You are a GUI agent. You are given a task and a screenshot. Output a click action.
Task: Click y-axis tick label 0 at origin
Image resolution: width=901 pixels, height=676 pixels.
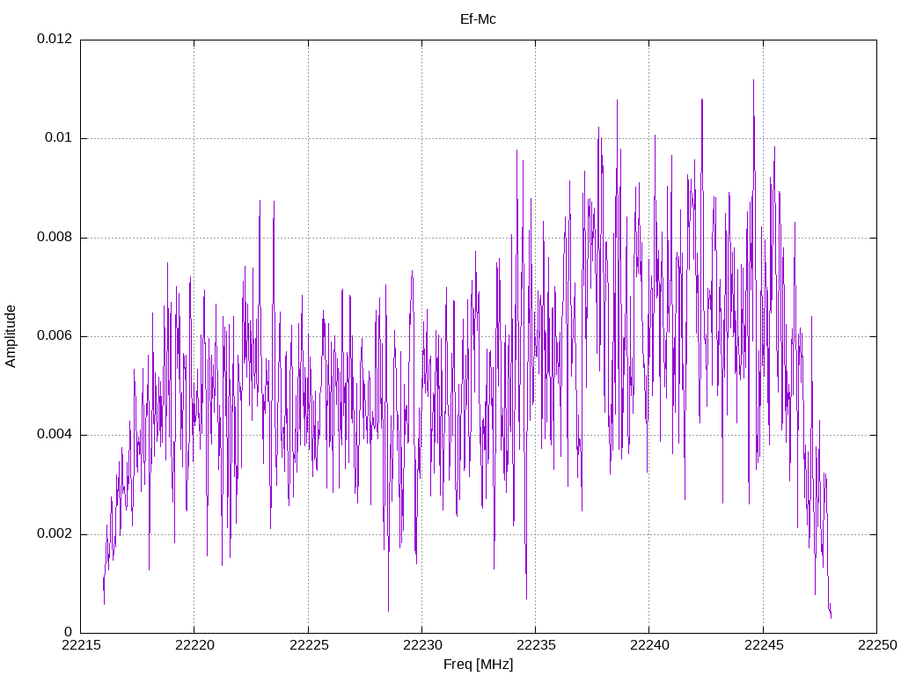point(69,632)
